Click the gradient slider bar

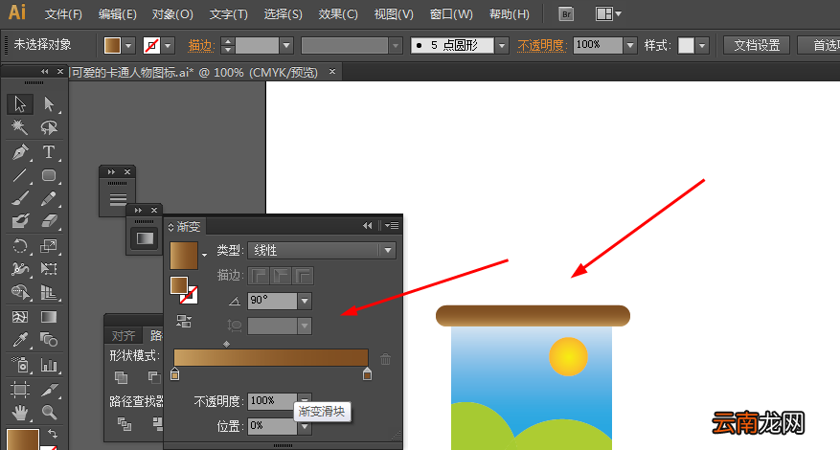click(x=271, y=357)
